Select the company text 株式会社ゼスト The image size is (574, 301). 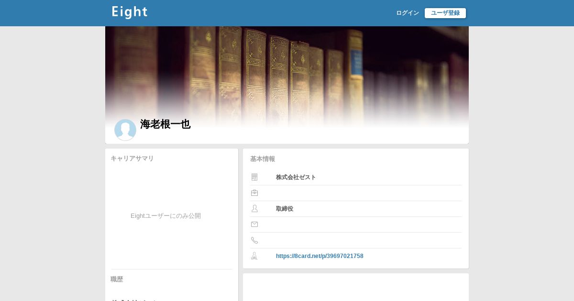296,177
